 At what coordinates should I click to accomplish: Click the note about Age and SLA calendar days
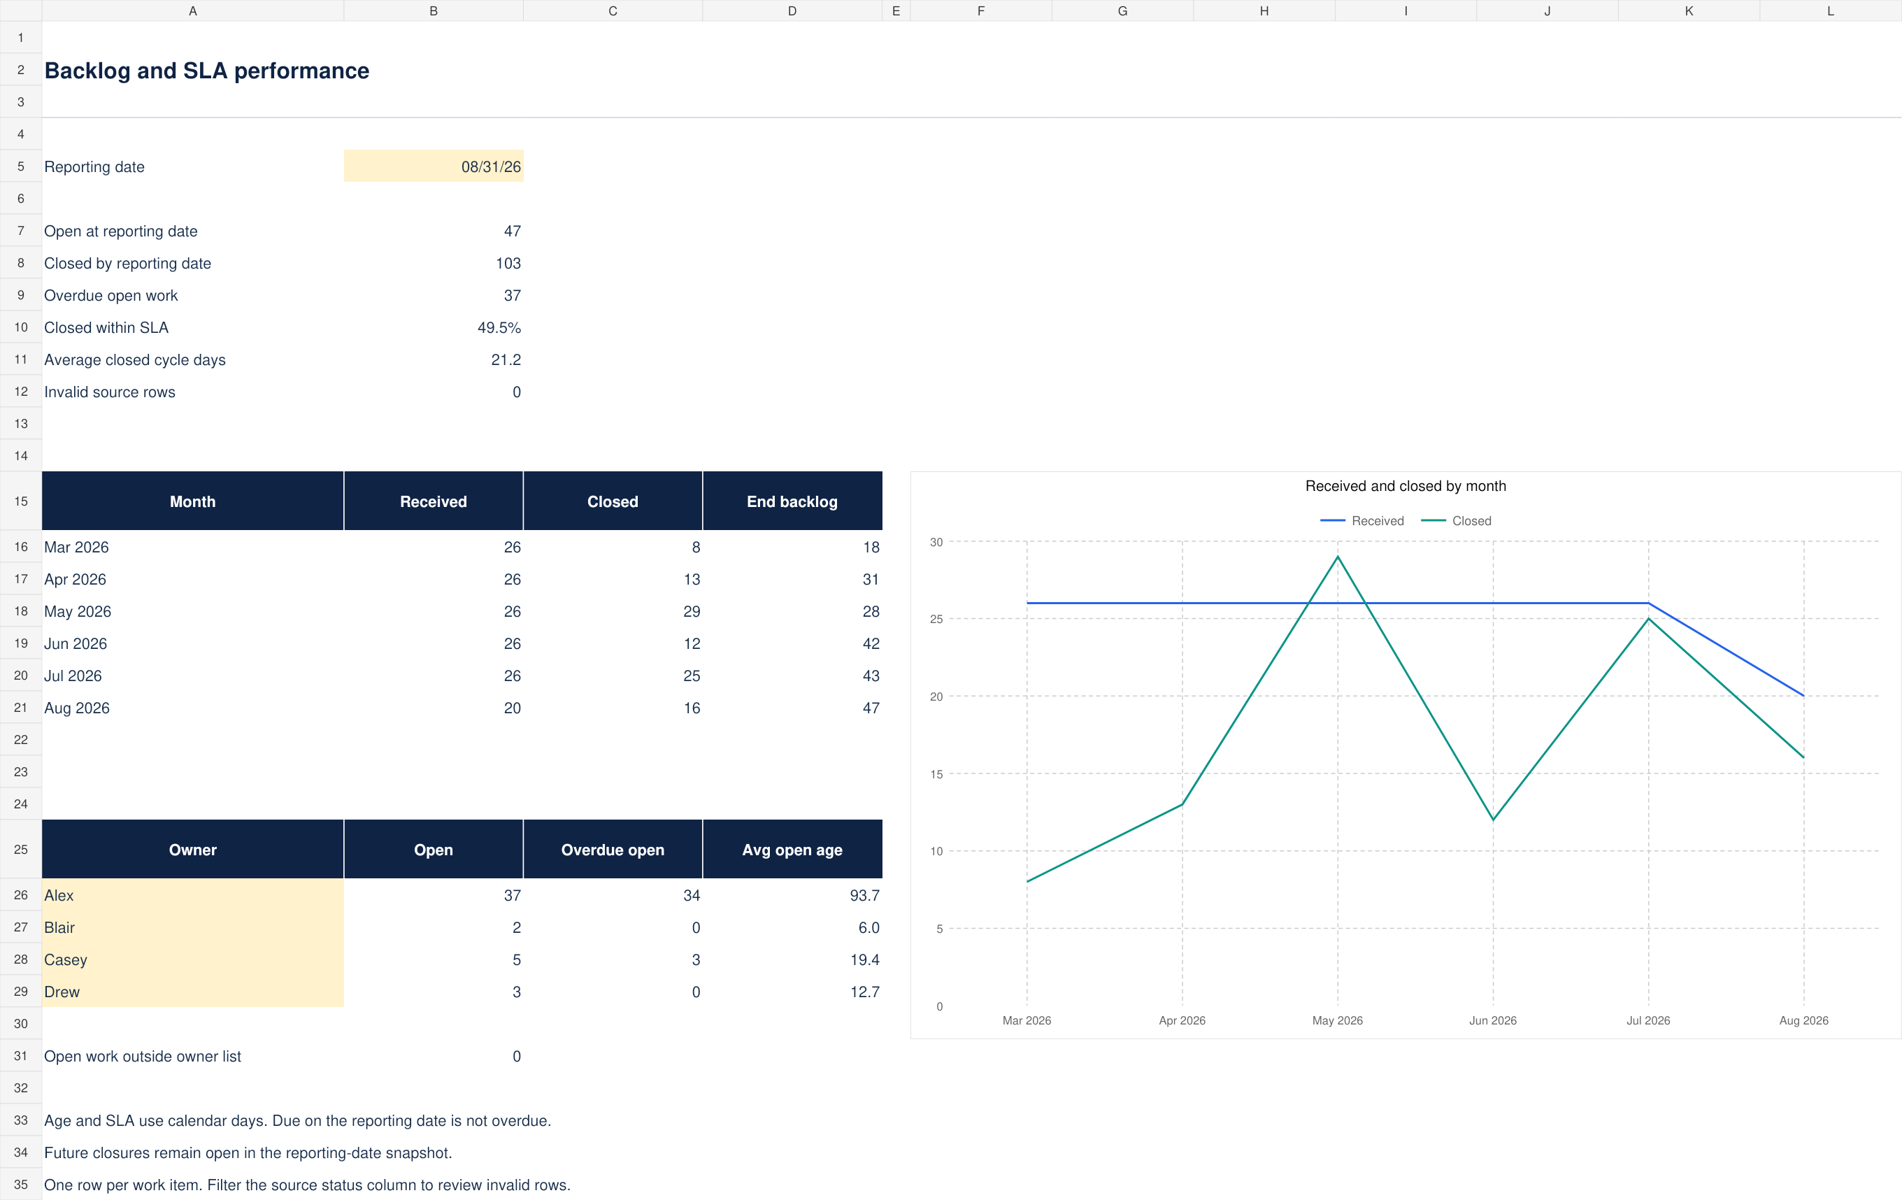coord(298,1120)
